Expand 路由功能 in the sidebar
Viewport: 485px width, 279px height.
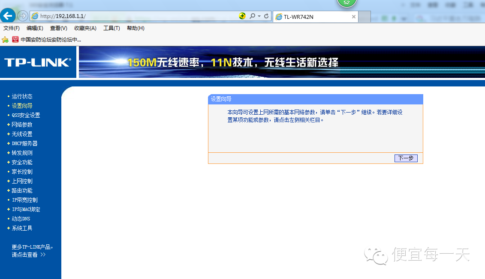point(21,190)
